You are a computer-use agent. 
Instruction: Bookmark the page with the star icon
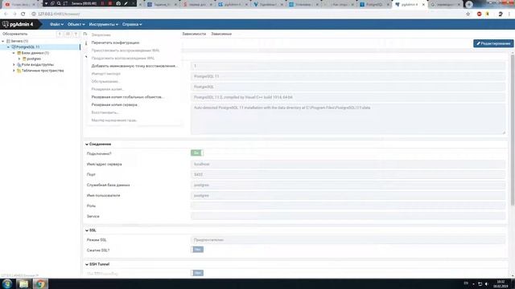[x=468, y=14]
